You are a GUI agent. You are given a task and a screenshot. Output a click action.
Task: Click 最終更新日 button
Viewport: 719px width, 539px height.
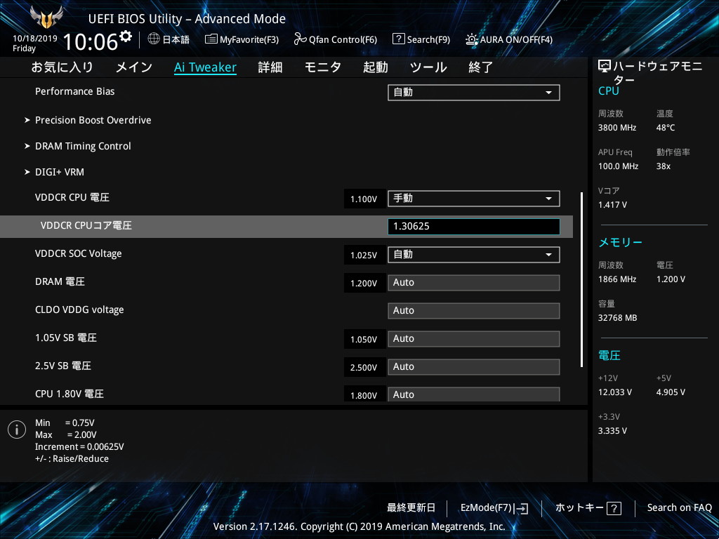coord(411,508)
